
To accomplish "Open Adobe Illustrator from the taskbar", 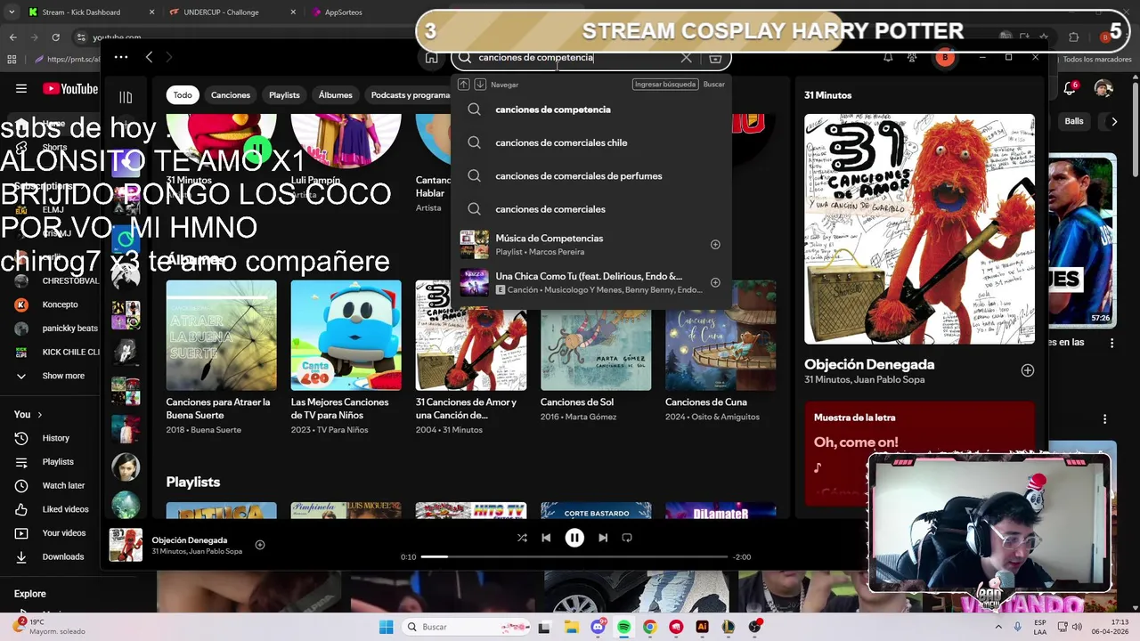I will click(x=702, y=627).
